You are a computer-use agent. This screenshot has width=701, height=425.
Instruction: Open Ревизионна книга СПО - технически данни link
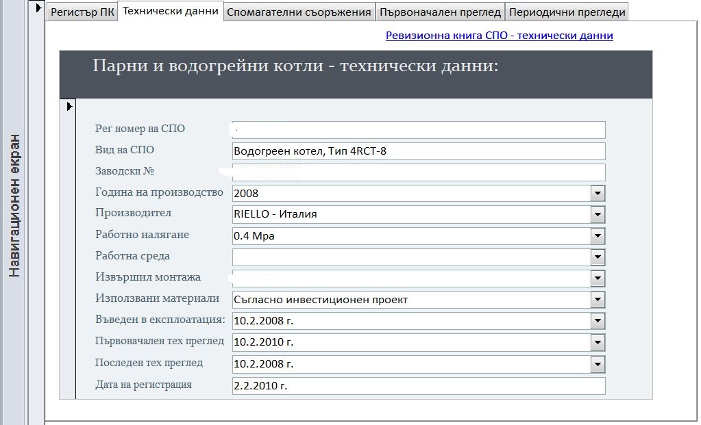(499, 36)
